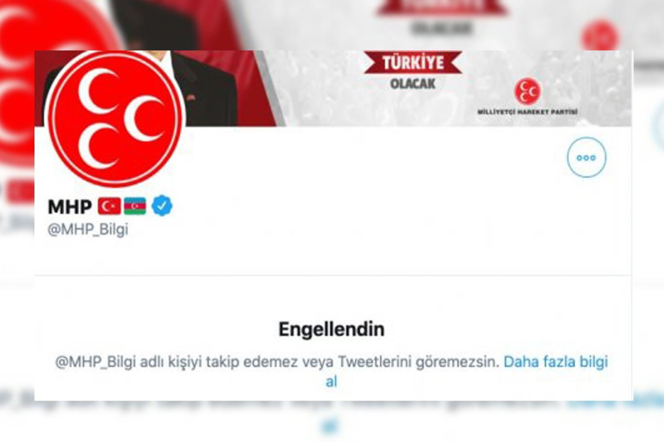Click the red TÜRKİYE ribbon in banner
The image size is (664, 442).
coord(413,63)
